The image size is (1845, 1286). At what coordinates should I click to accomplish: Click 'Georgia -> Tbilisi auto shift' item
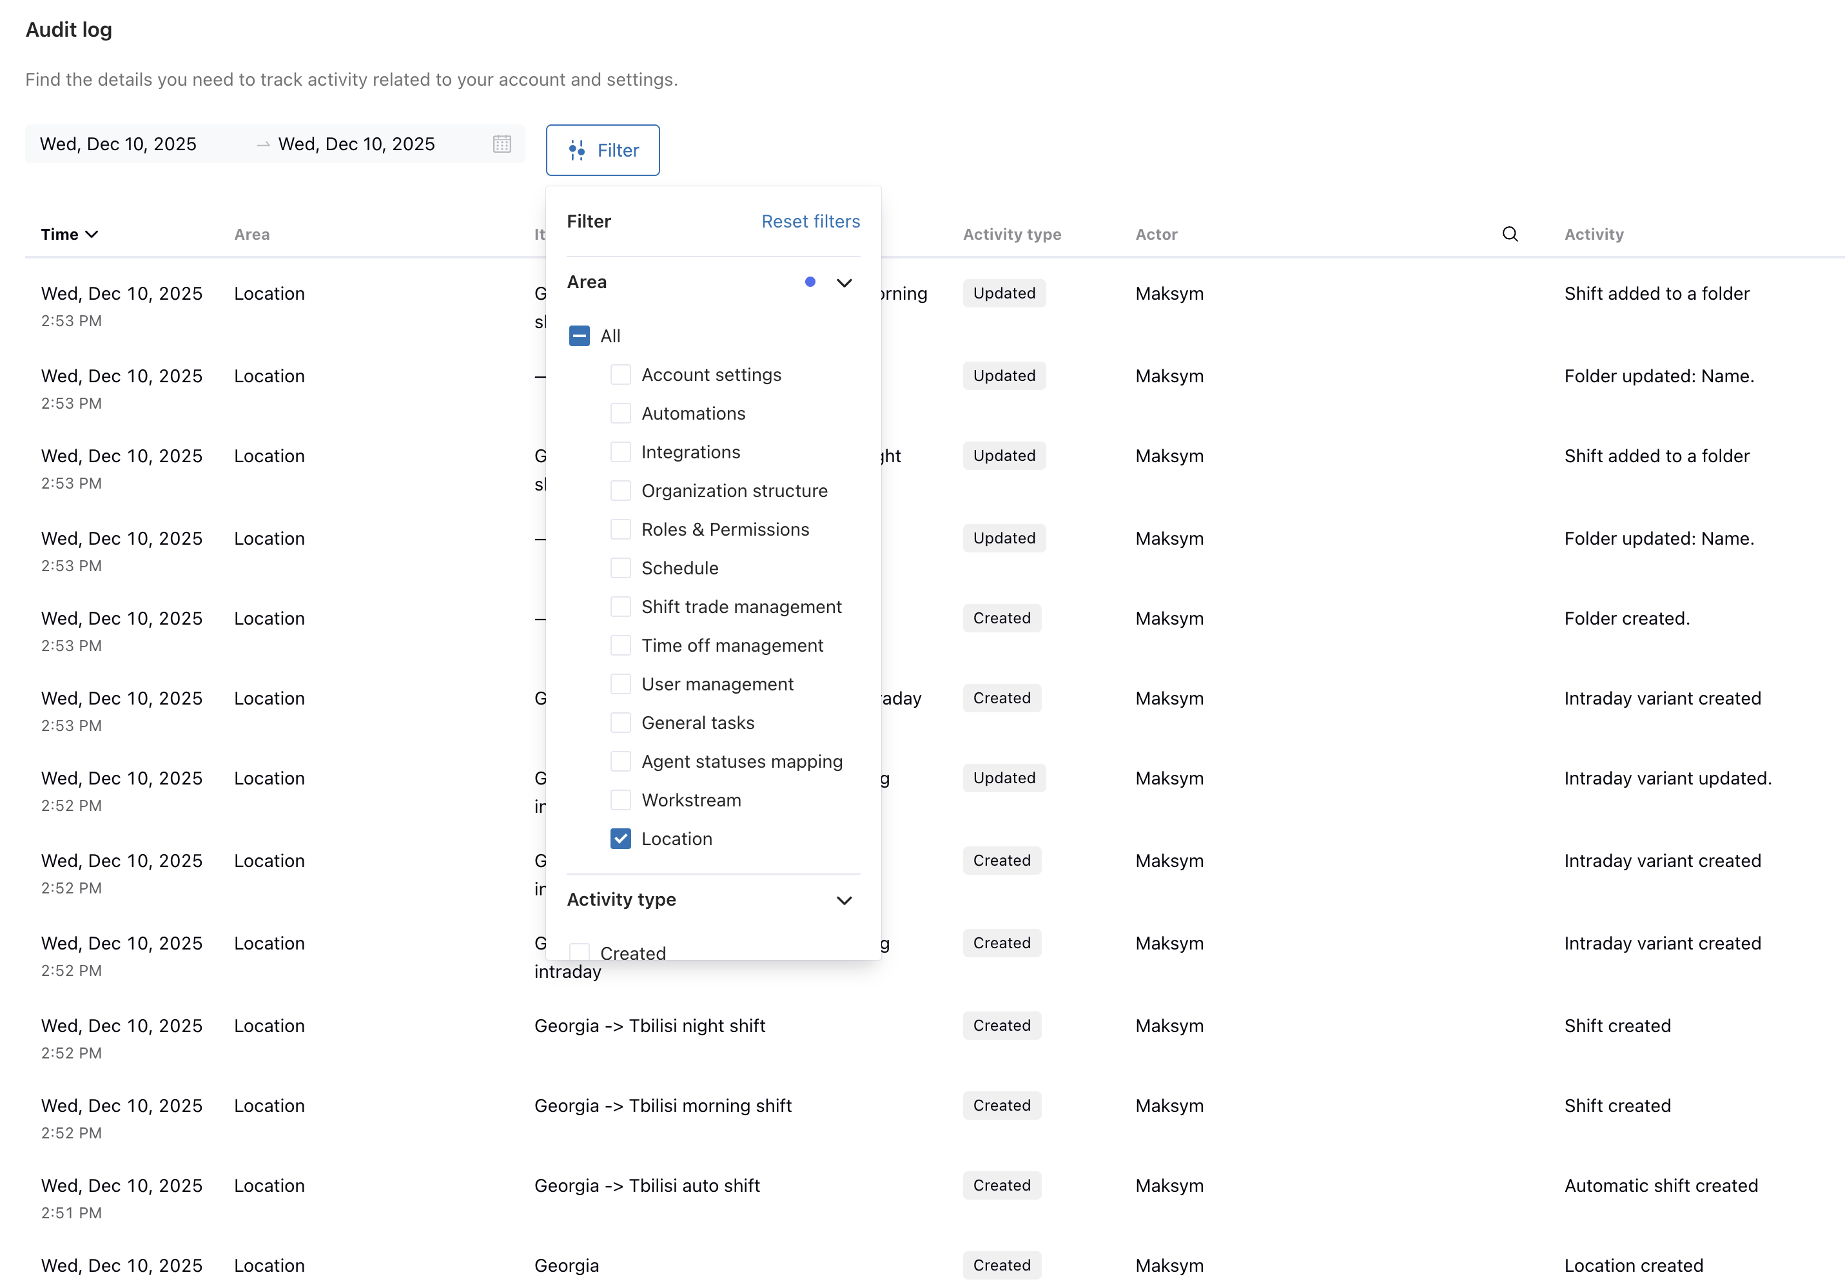point(647,1185)
